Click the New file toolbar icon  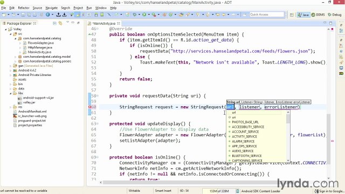point(4,15)
